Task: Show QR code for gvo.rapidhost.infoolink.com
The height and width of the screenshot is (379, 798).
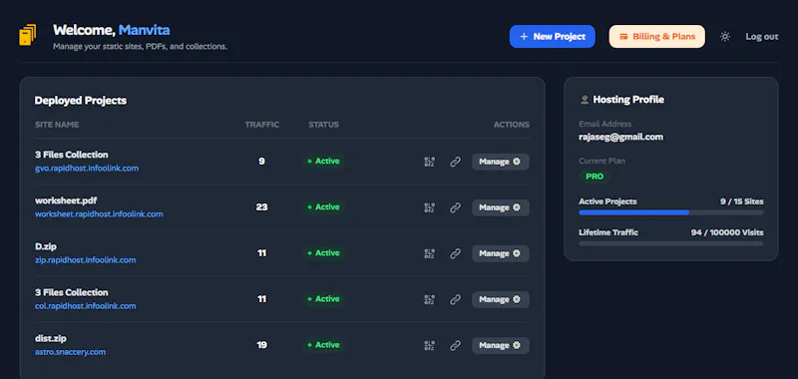Action: [430, 162]
